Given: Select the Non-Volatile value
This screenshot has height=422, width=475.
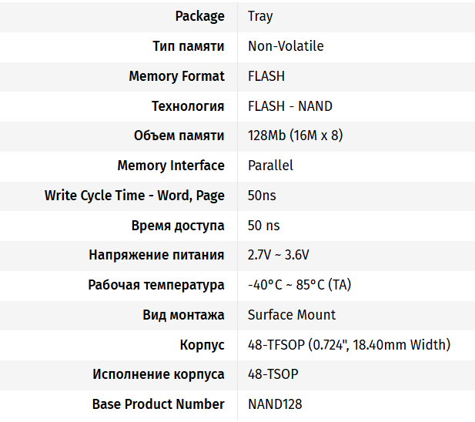Looking at the screenshot, I should coord(286,46).
